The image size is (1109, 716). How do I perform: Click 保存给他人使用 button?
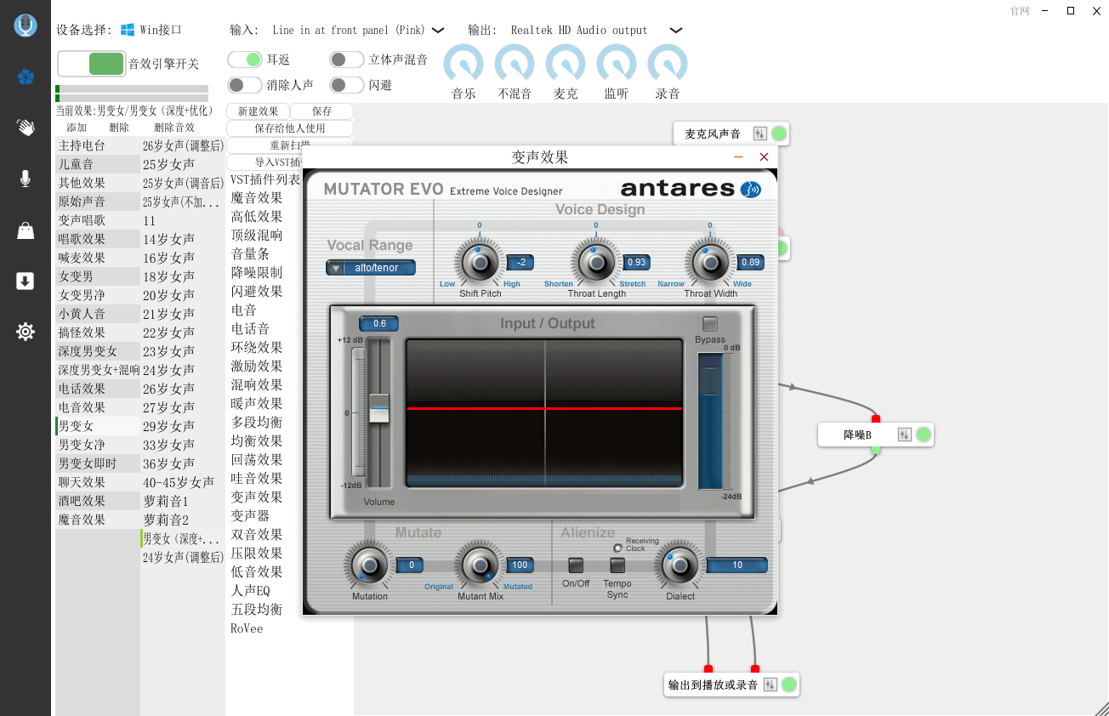(290, 128)
